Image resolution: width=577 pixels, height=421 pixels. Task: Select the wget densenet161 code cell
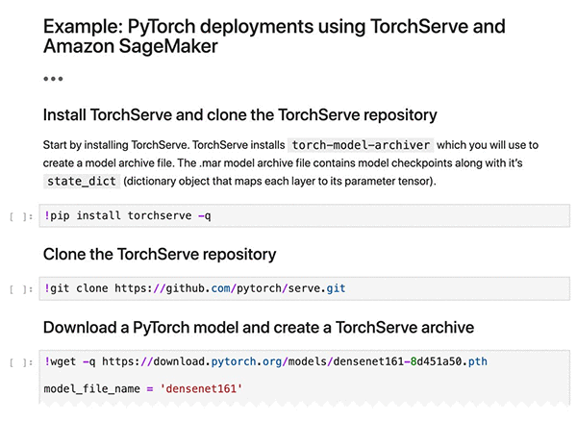[x=304, y=377]
